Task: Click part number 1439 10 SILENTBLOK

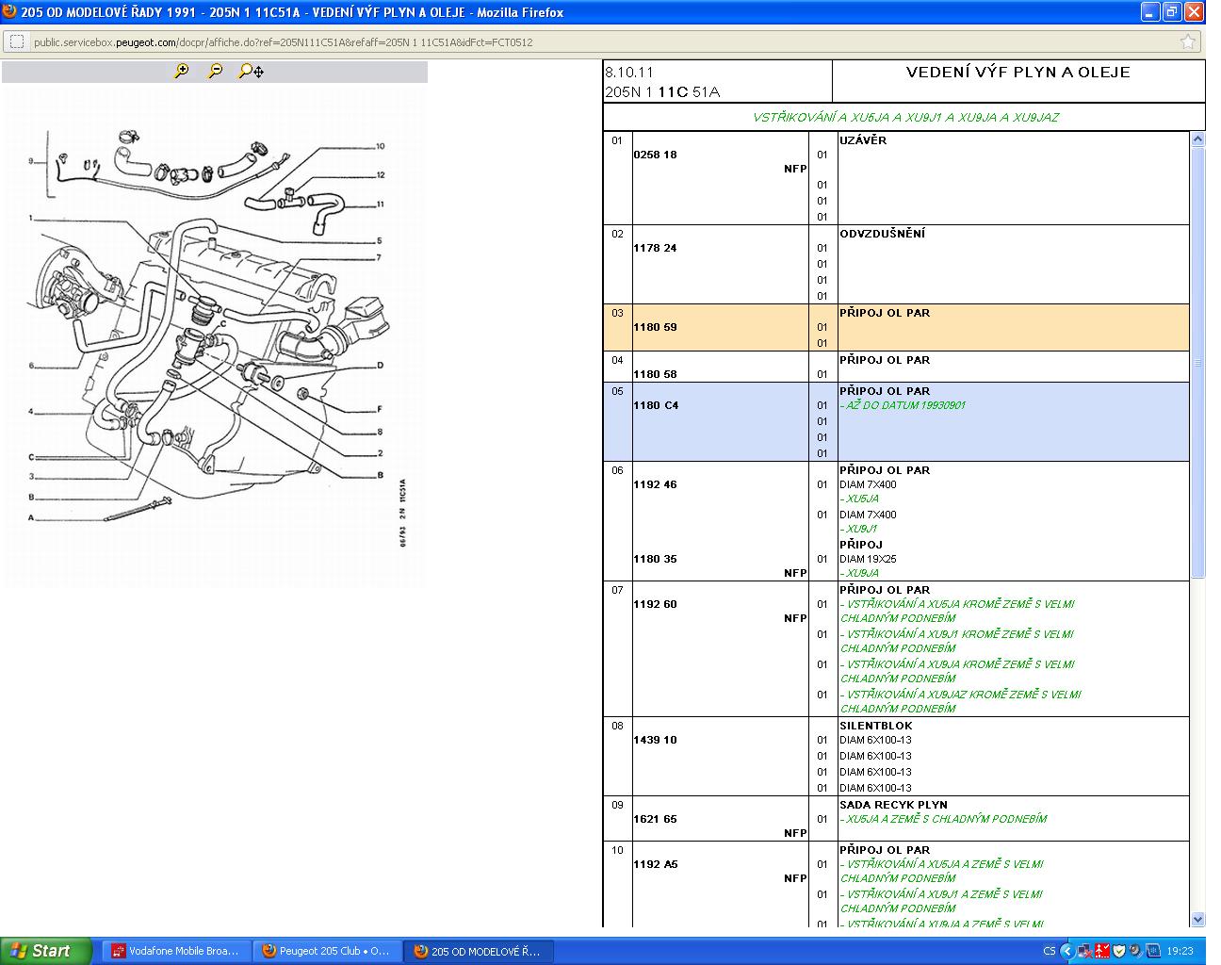Action: (x=655, y=741)
